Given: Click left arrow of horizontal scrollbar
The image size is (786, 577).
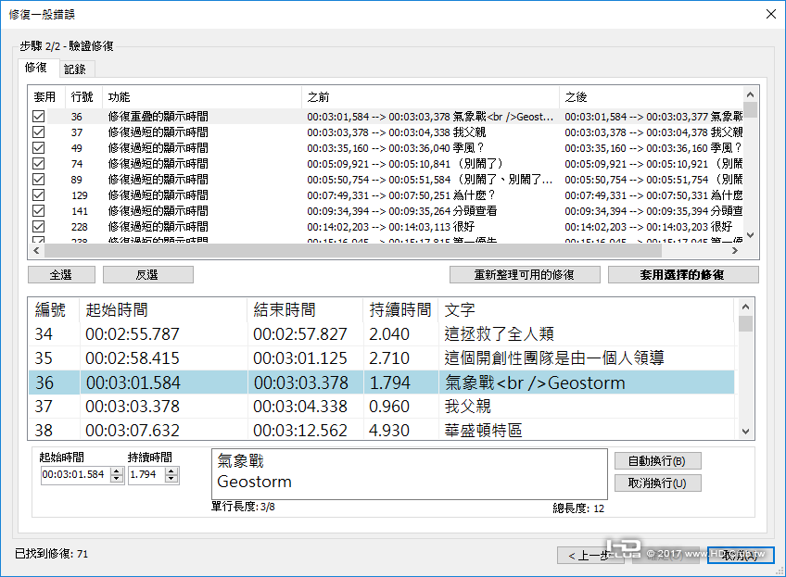Looking at the screenshot, I should coord(36,250).
